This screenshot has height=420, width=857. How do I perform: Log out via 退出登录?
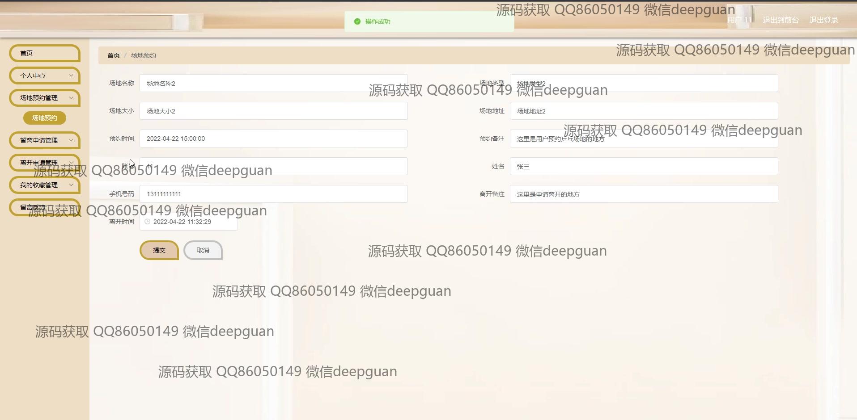coord(823,20)
